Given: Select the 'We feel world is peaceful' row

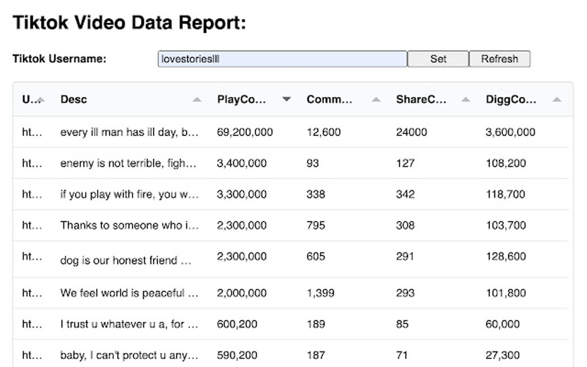Looking at the screenshot, I should pos(129,293).
